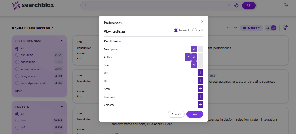
Task: Collapse the Collection Name facet
Action: 62,41
